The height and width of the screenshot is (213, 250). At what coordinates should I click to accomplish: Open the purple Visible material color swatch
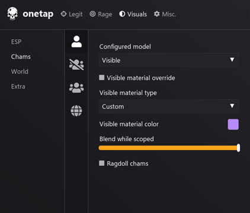point(233,124)
